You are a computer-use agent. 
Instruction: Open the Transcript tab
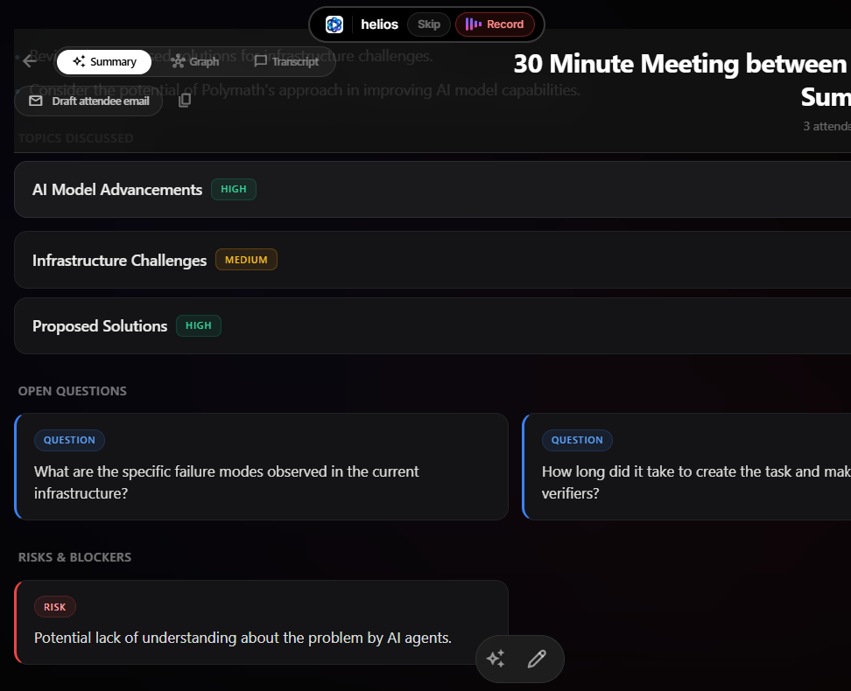pyautogui.click(x=286, y=62)
